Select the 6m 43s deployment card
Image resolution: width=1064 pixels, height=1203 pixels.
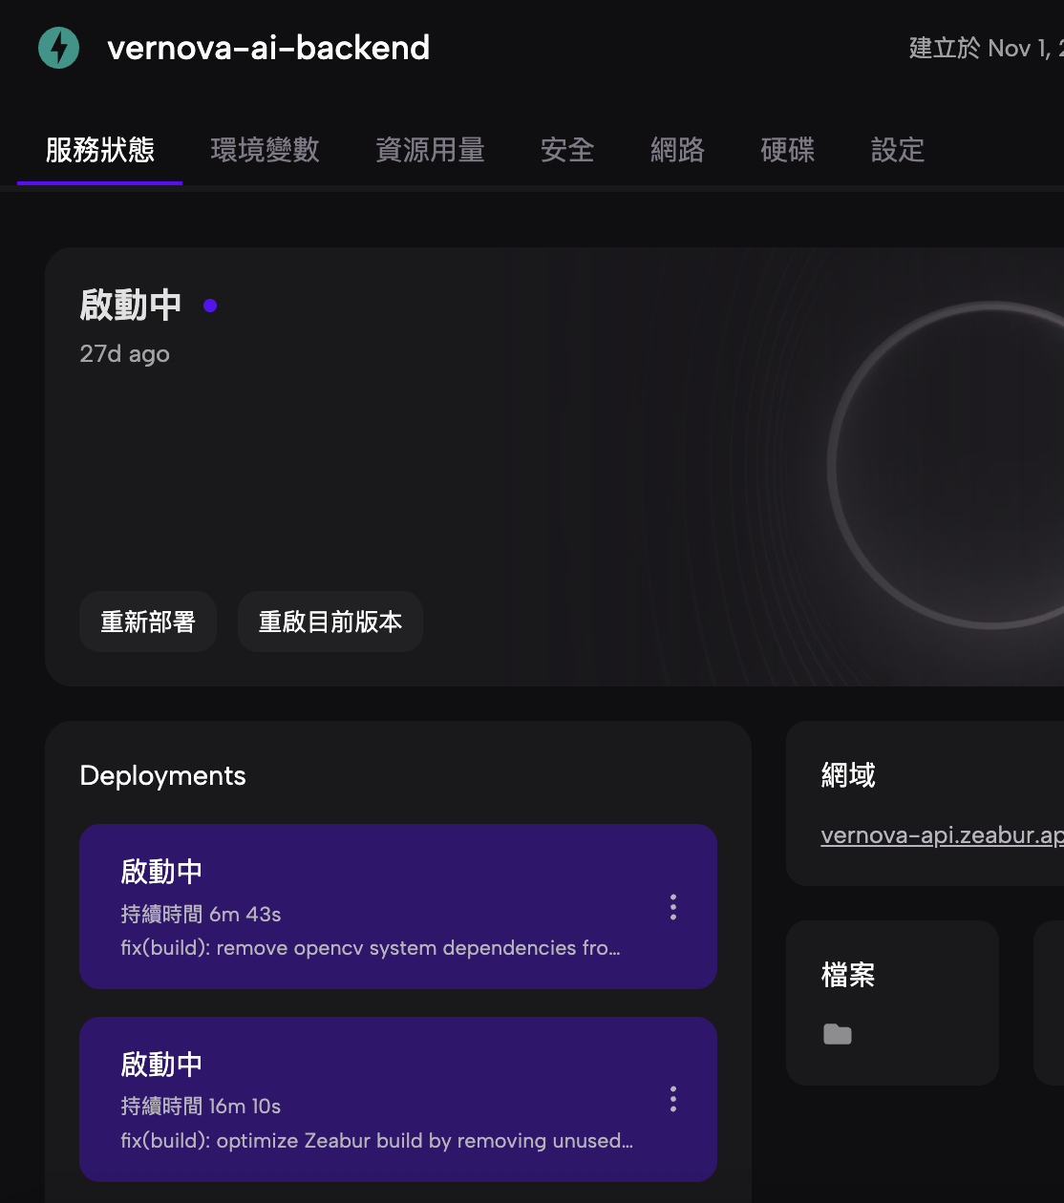(398, 907)
